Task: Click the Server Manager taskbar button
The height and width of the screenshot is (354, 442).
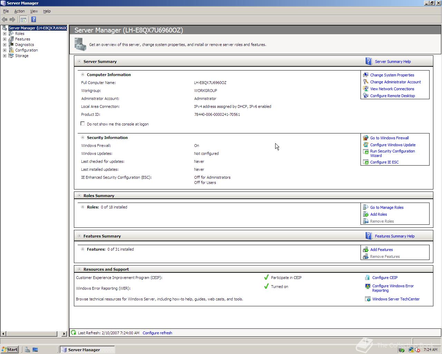Action: coord(87,350)
